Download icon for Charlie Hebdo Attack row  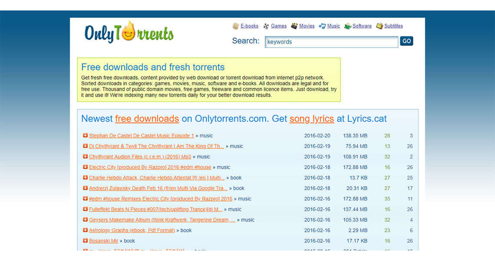click(x=85, y=177)
